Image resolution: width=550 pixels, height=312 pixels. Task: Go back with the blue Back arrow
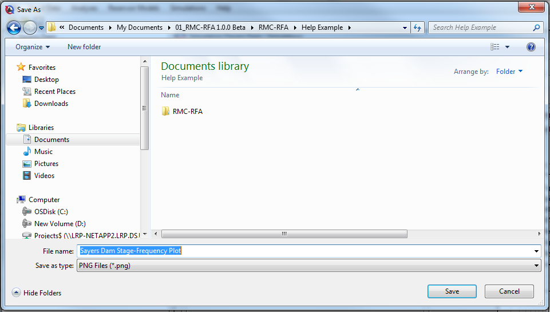(x=14, y=27)
